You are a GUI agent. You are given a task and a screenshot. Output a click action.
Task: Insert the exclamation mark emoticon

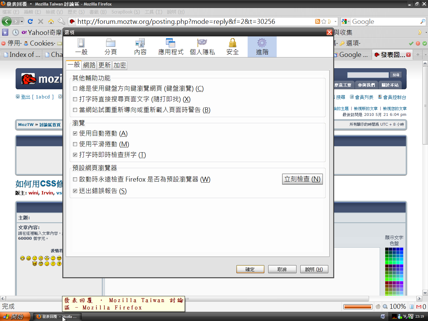(53, 264)
